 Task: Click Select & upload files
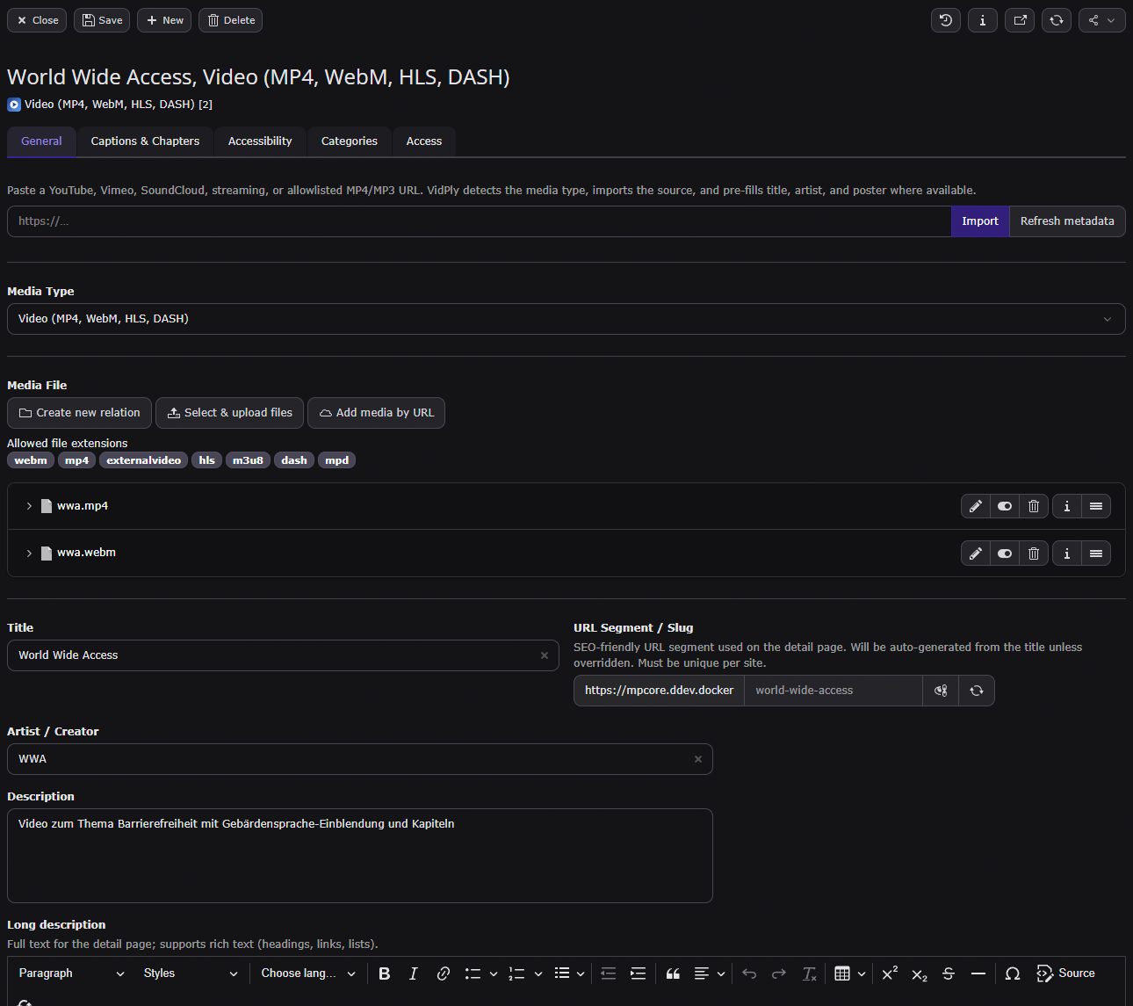[x=230, y=413]
